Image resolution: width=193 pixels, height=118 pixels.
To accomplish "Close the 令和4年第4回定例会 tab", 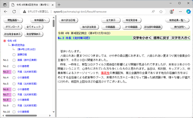I will [52, 5].
